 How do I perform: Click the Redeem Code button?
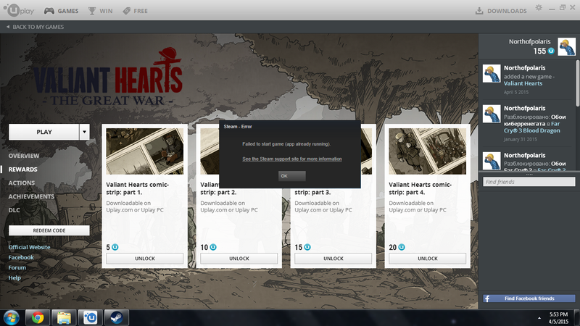pos(49,230)
